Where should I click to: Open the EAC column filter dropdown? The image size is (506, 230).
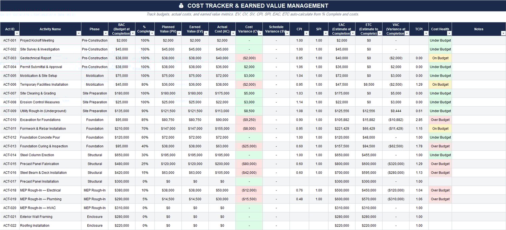click(x=353, y=33)
